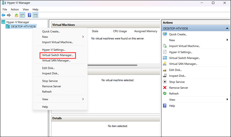Click Hyper-V Settings in Actions pane
231x137 pixels.
coord(181,52)
